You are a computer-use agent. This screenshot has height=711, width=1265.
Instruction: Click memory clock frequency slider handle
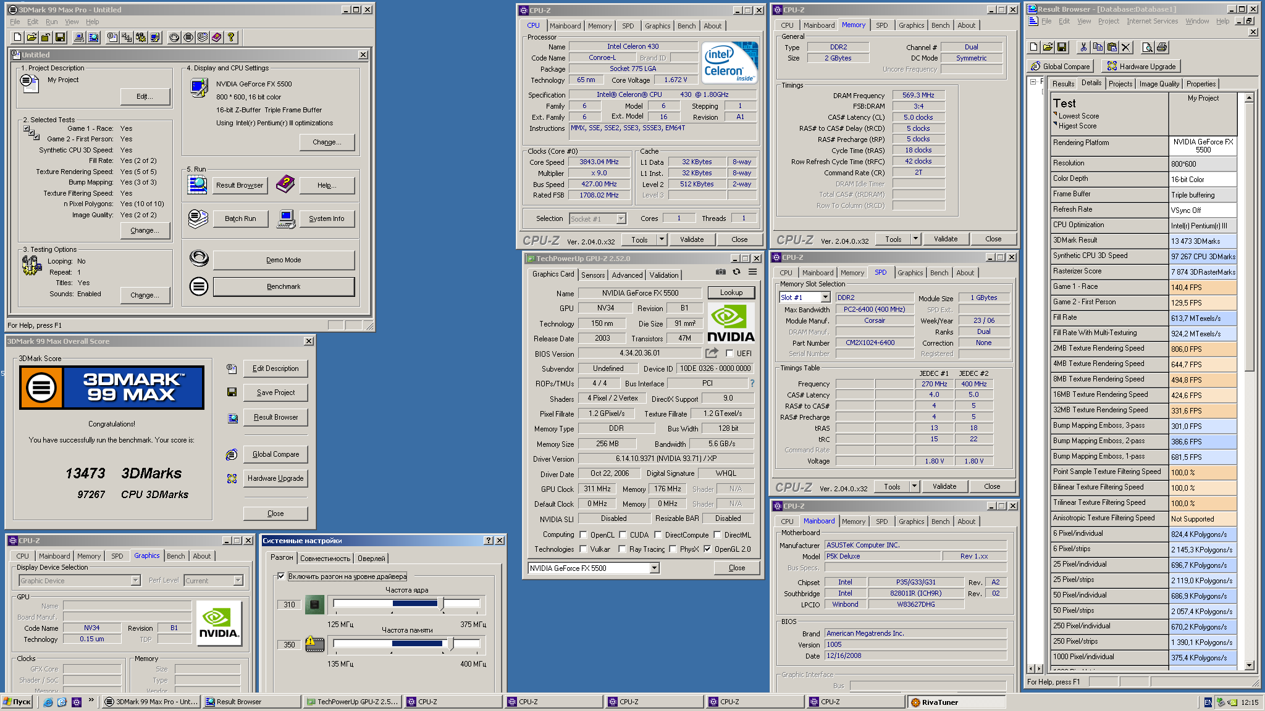coord(451,644)
